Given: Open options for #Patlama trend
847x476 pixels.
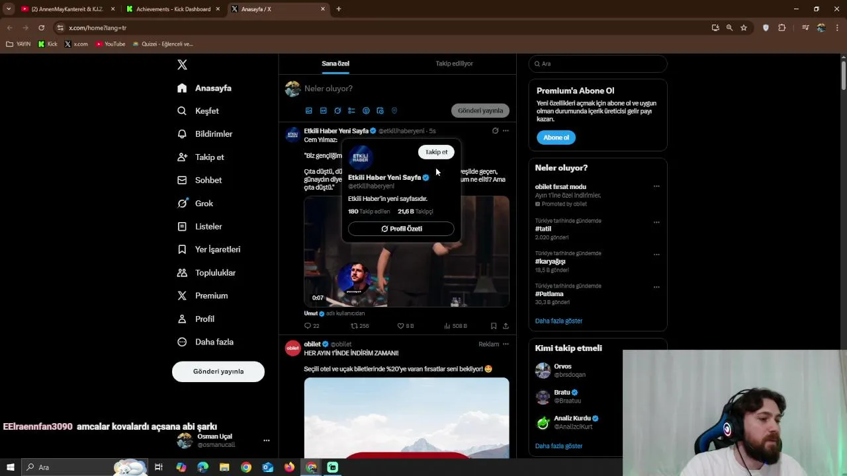Looking at the screenshot, I should (656, 287).
